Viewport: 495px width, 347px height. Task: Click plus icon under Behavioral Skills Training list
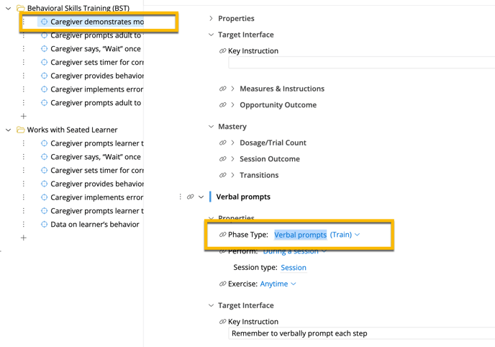(23, 116)
